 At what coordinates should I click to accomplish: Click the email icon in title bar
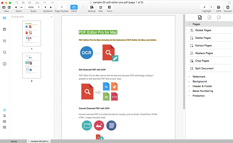pyautogui.click(x=37, y=3)
